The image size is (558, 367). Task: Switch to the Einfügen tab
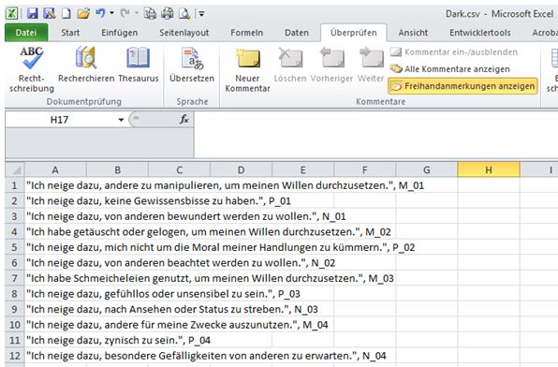point(119,33)
